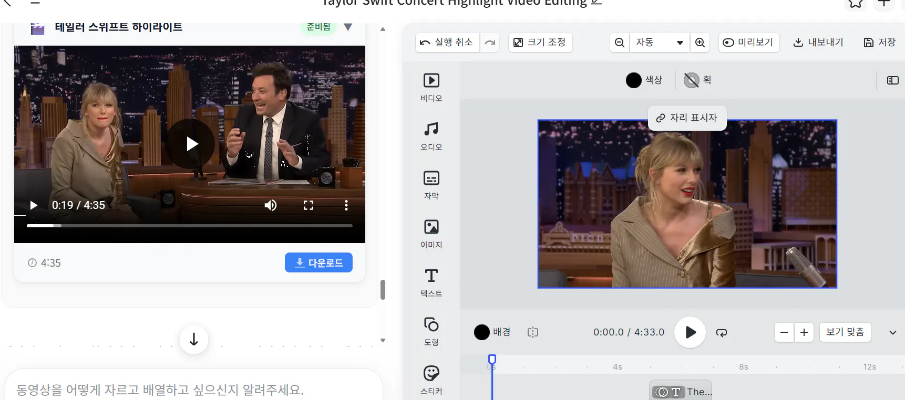Image resolution: width=905 pixels, height=400 pixels.
Task: Open the 도형 (Shapes) panel
Action: [431, 331]
